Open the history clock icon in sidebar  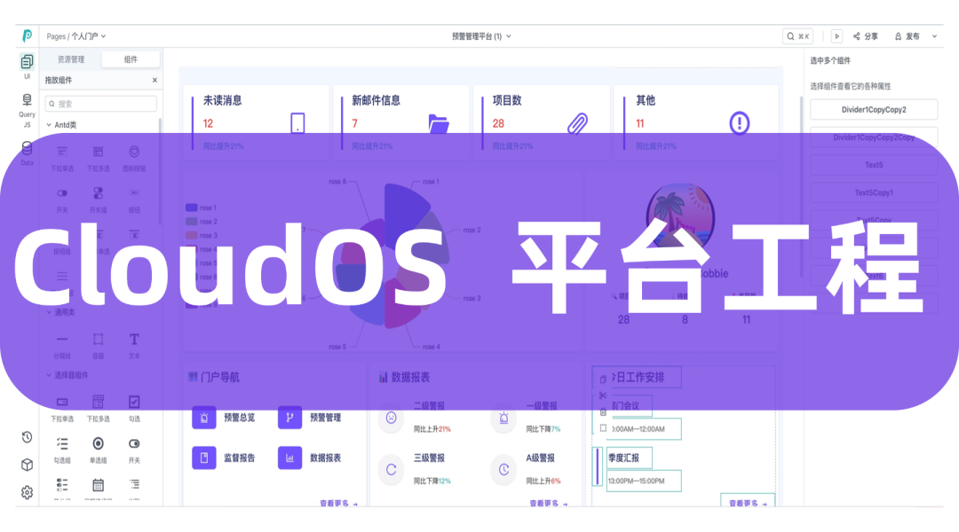click(27, 437)
